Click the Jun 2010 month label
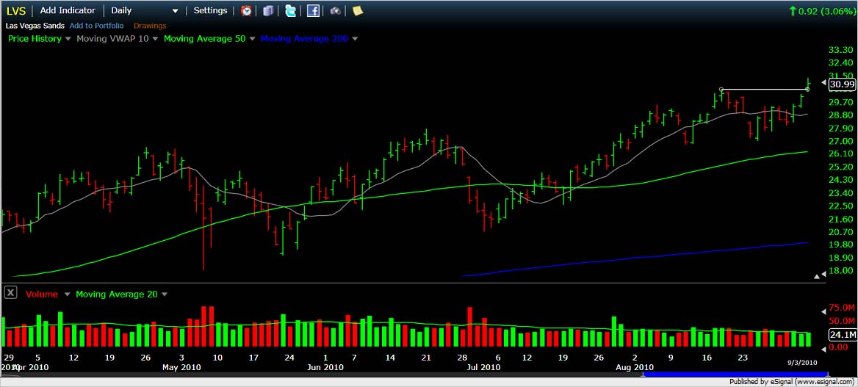The width and height of the screenshot is (858, 387). point(325,367)
